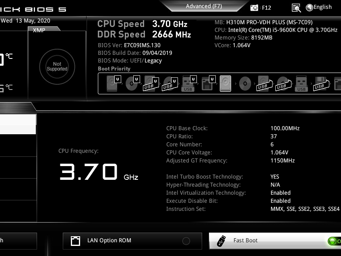Select UEFI CD/DVD boot device icon

pyautogui.click(x=133, y=83)
